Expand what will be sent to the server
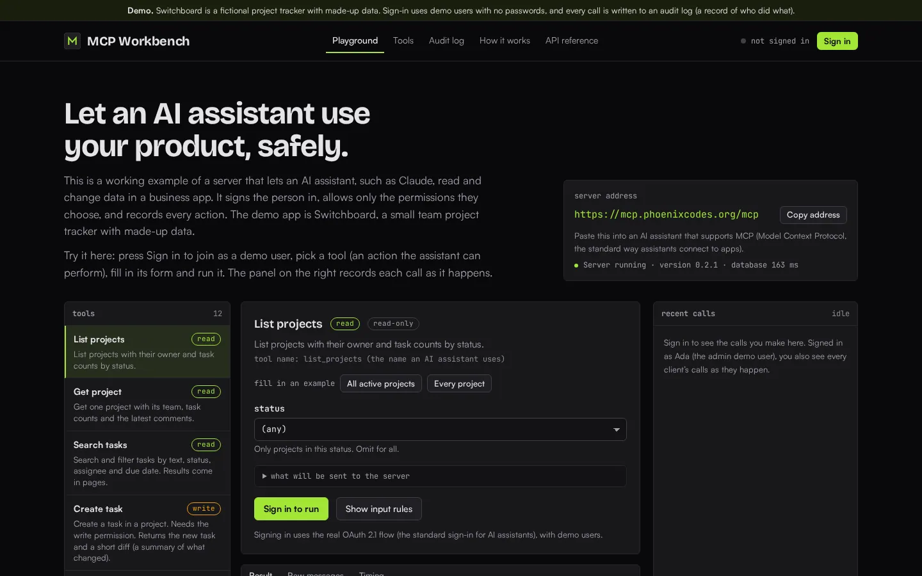Screen dimensions: 922x576 [441, 476]
